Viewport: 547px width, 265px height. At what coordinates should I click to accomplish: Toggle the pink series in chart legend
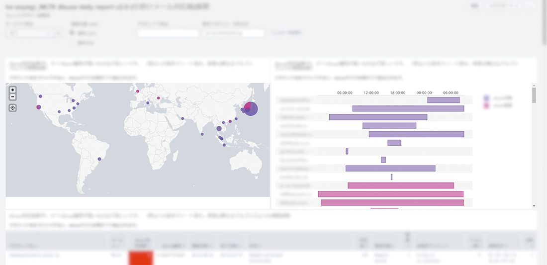(x=487, y=106)
